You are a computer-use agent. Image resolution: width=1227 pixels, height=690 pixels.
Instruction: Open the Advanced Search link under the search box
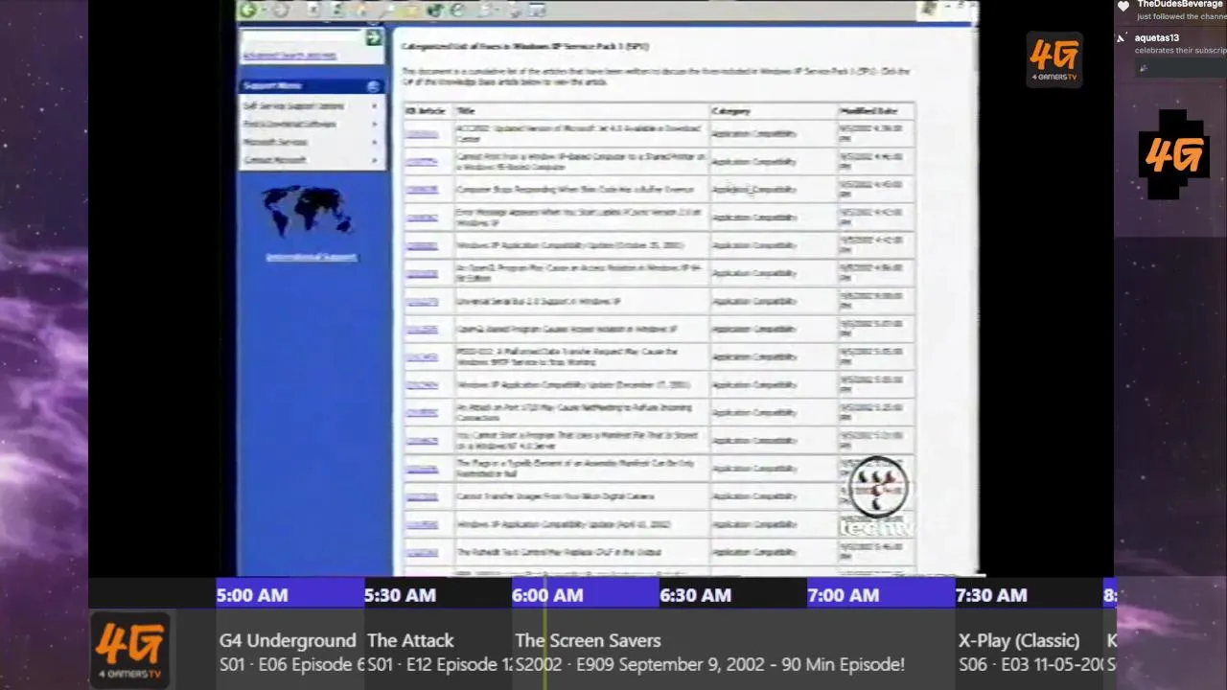tap(289, 56)
